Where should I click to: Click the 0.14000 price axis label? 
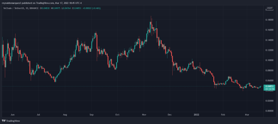269,40
